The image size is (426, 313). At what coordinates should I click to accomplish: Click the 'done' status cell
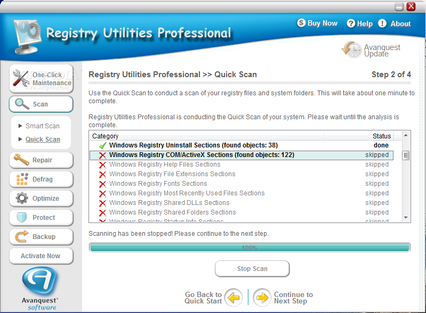(381, 145)
